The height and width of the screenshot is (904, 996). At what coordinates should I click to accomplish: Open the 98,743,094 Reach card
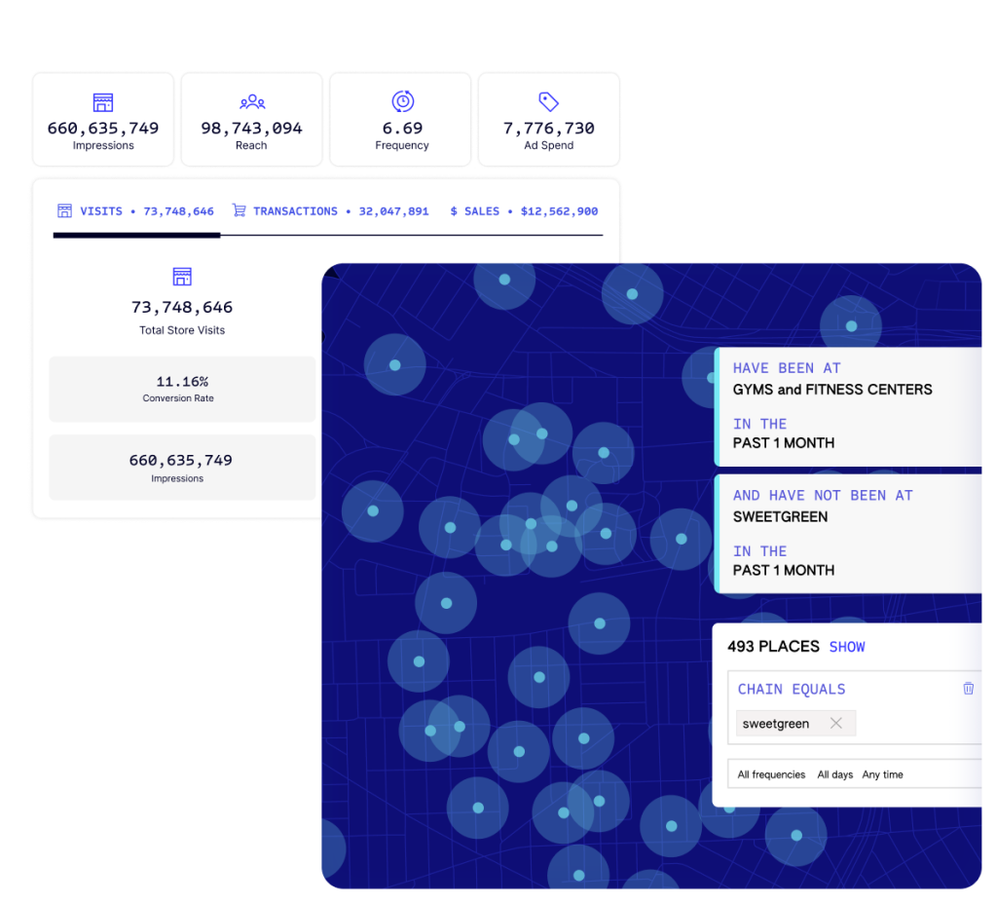tap(251, 120)
